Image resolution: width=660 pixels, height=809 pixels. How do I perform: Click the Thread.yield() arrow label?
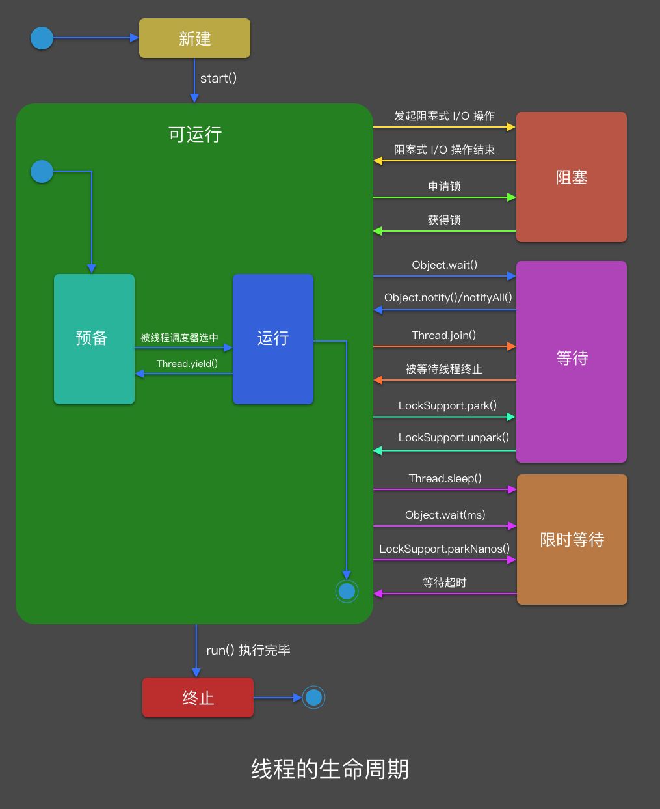[x=187, y=364]
